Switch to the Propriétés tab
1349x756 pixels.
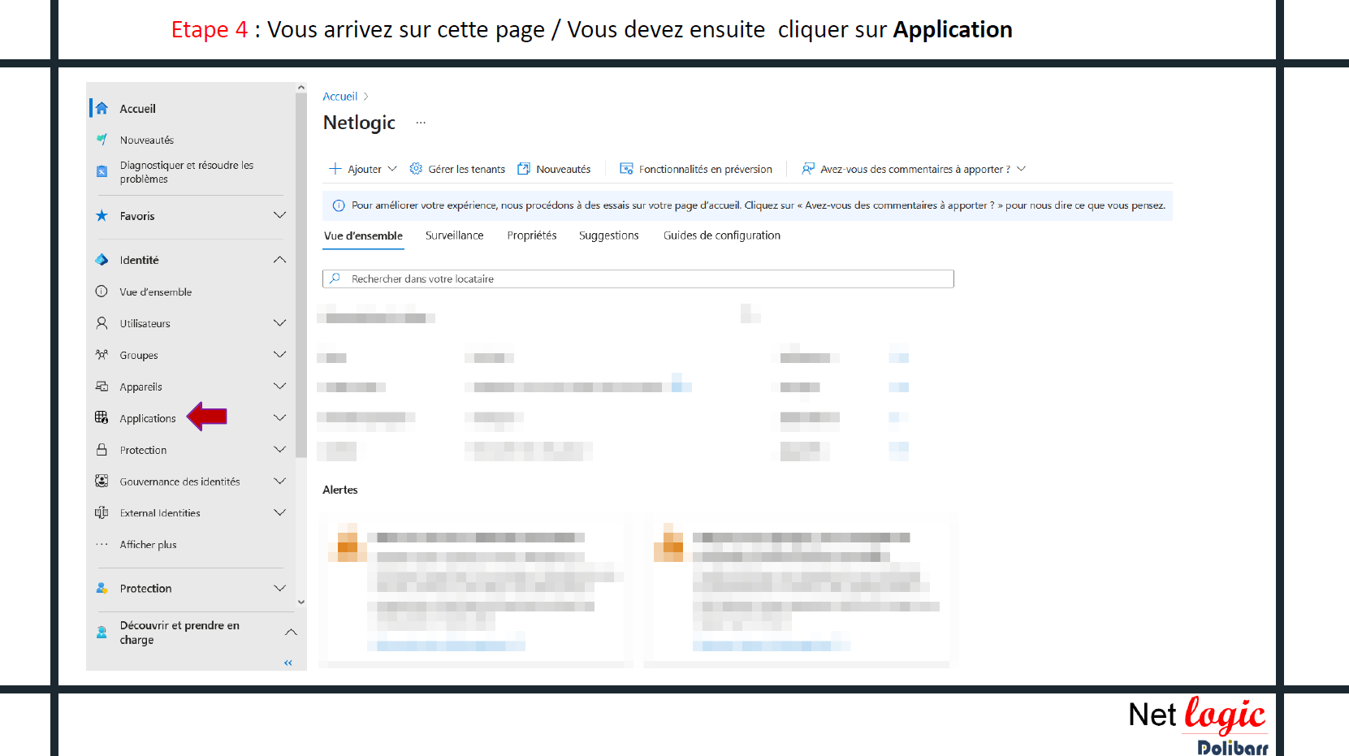tap(531, 235)
